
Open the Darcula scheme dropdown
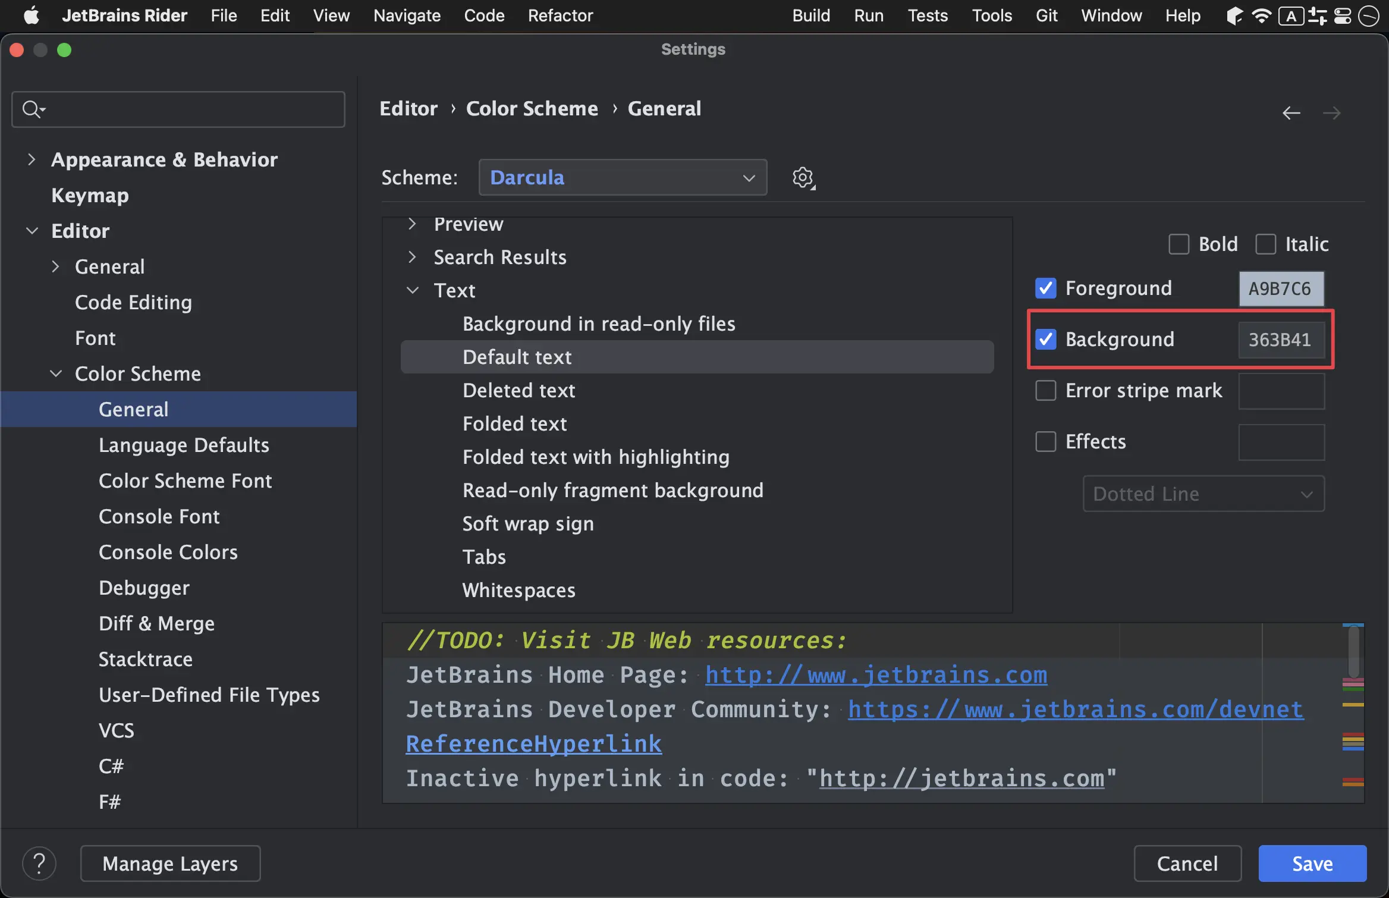click(623, 177)
